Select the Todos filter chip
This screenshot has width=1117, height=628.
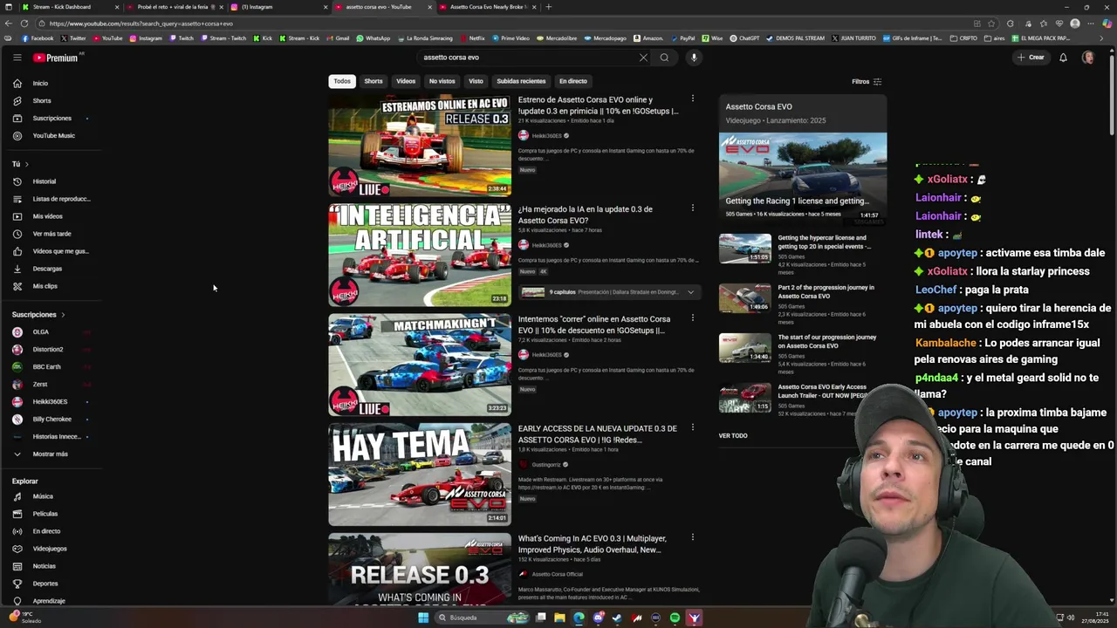[342, 81]
